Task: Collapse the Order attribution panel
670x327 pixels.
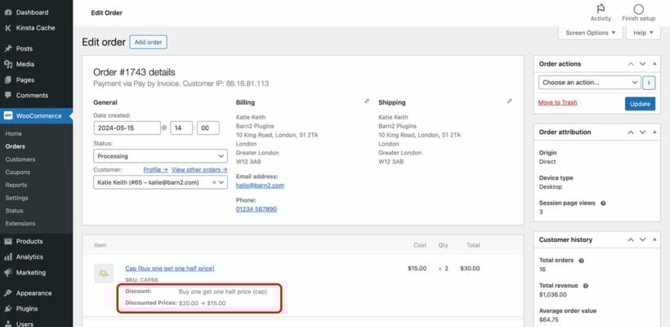Action: (x=654, y=132)
